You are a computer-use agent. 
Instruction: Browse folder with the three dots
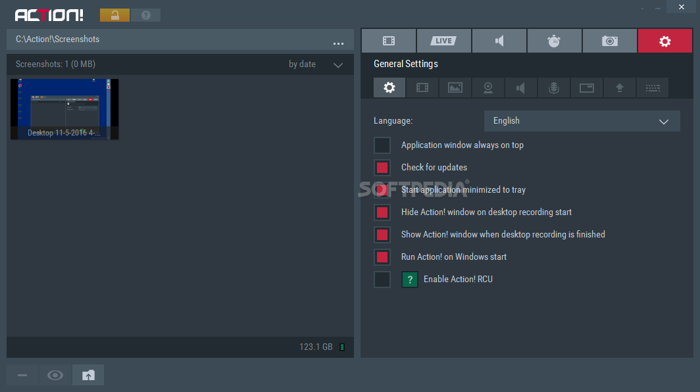click(338, 43)
